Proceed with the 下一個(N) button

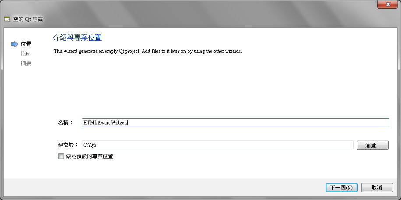341,188
